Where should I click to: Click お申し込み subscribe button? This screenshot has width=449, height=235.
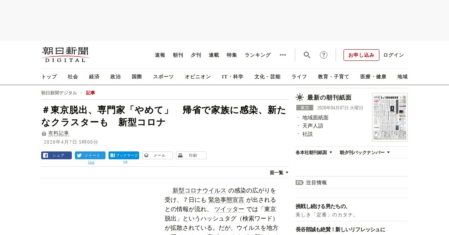point(361,55)
